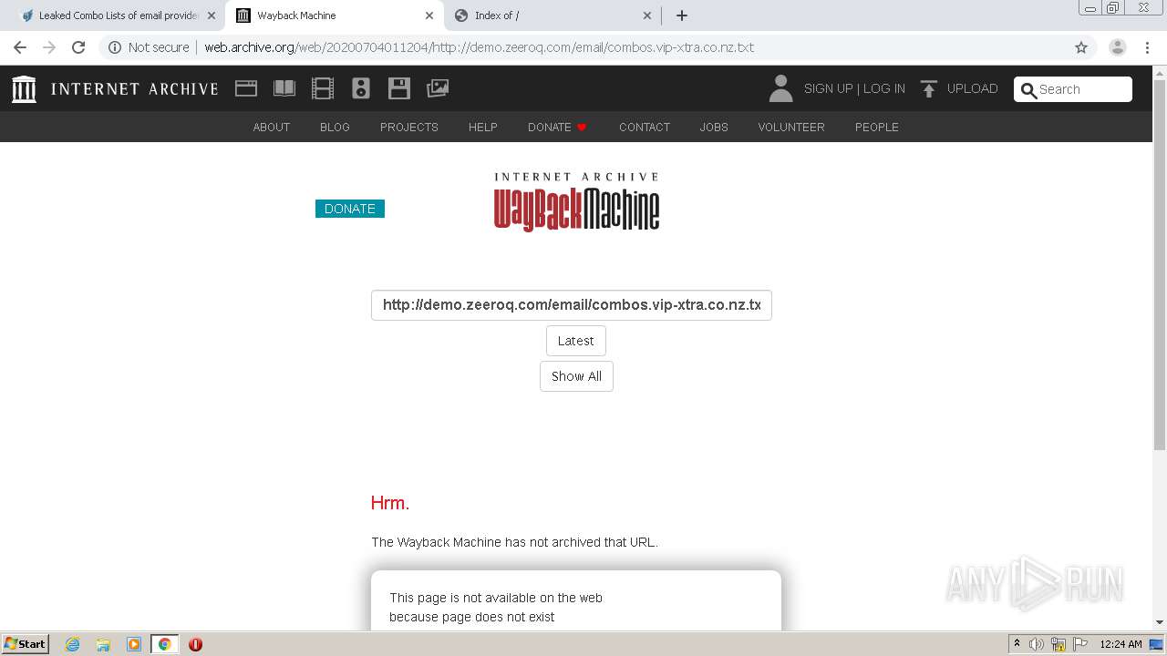The image size is (1167, 656).
Task: Open the file explorer taskbar icon
Action: pos(103,644)
